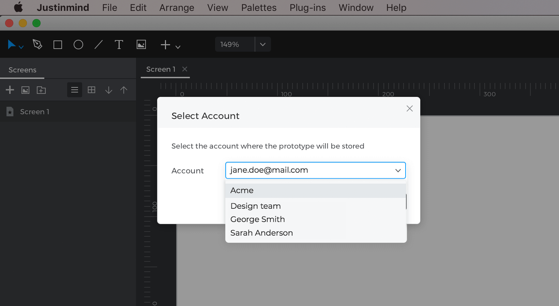Image resolution: width=559 pixels, height=306 pixels.
Task: Select the Text tool
Action: (x=119, y=45)
